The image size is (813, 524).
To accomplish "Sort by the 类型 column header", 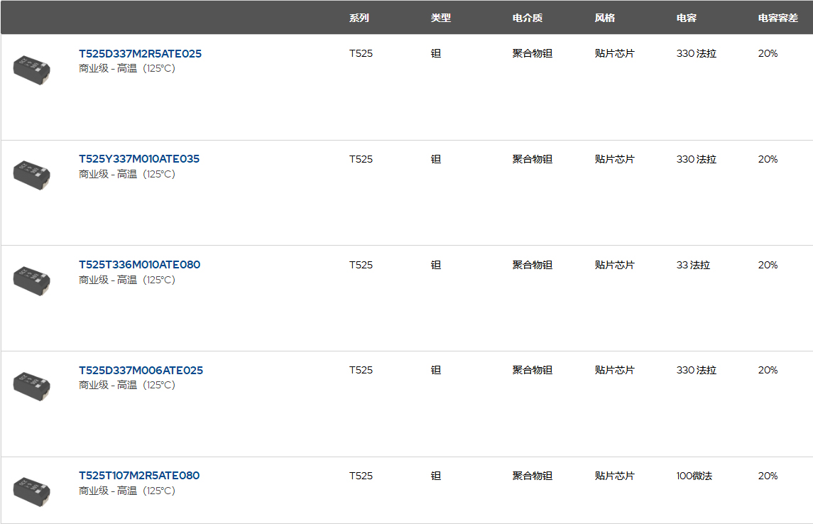I will [x=441, y=18].
